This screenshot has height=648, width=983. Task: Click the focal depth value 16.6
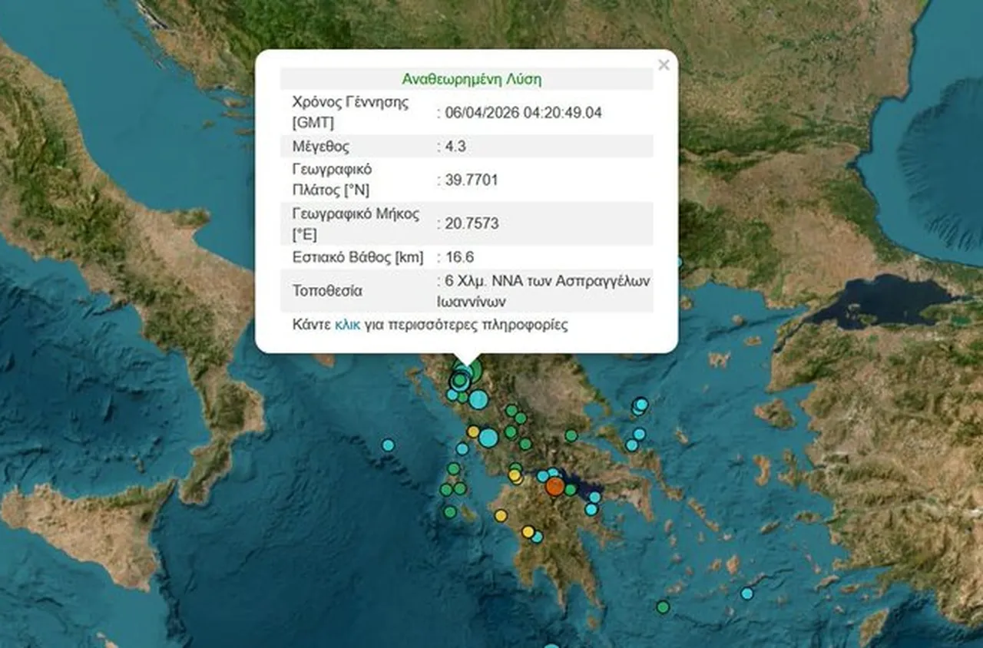(460, 257)
